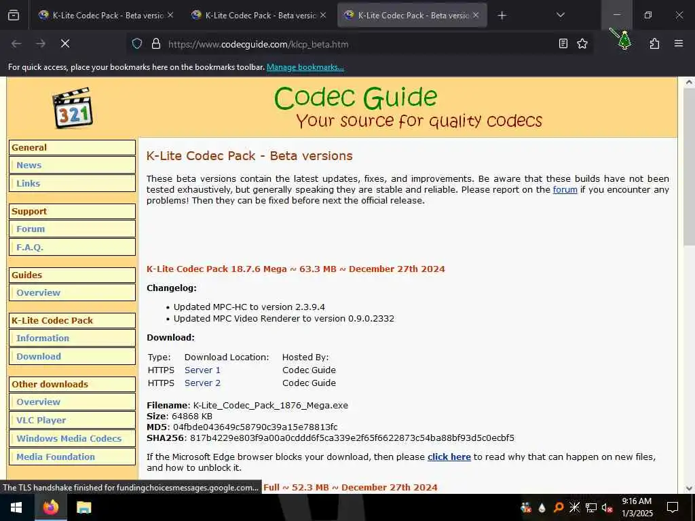Screen dimensions: 695x521
Task: Click the URL address bar field
Action: click(359, 44)
